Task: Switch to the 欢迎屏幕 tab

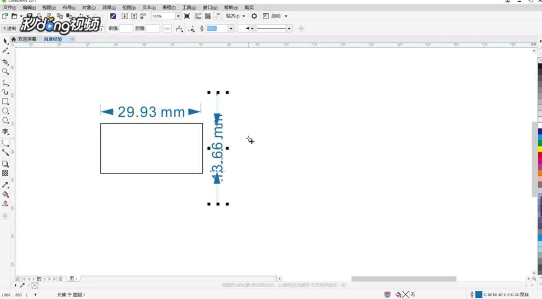Action: 27,39
